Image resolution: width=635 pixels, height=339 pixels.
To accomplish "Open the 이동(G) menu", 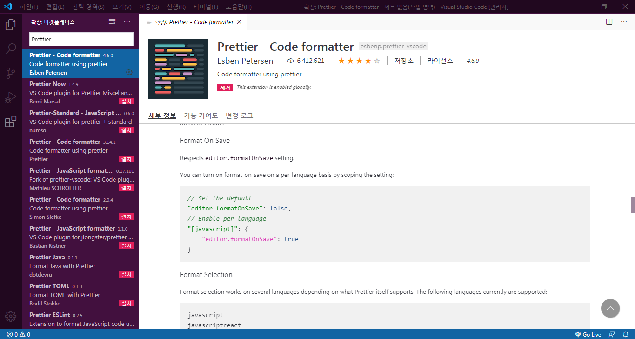I will [x=149, y=7].
